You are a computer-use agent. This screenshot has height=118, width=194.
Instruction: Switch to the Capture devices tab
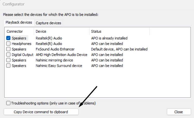tap(48, 23)
